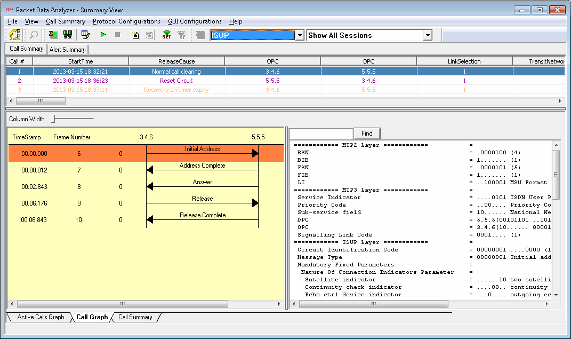Click the Find button
The width and height of the screenshot is (571, 339).
coord(367,133)
